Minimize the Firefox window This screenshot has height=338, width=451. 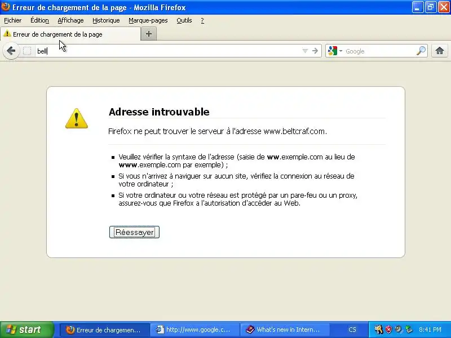point(418,7)
